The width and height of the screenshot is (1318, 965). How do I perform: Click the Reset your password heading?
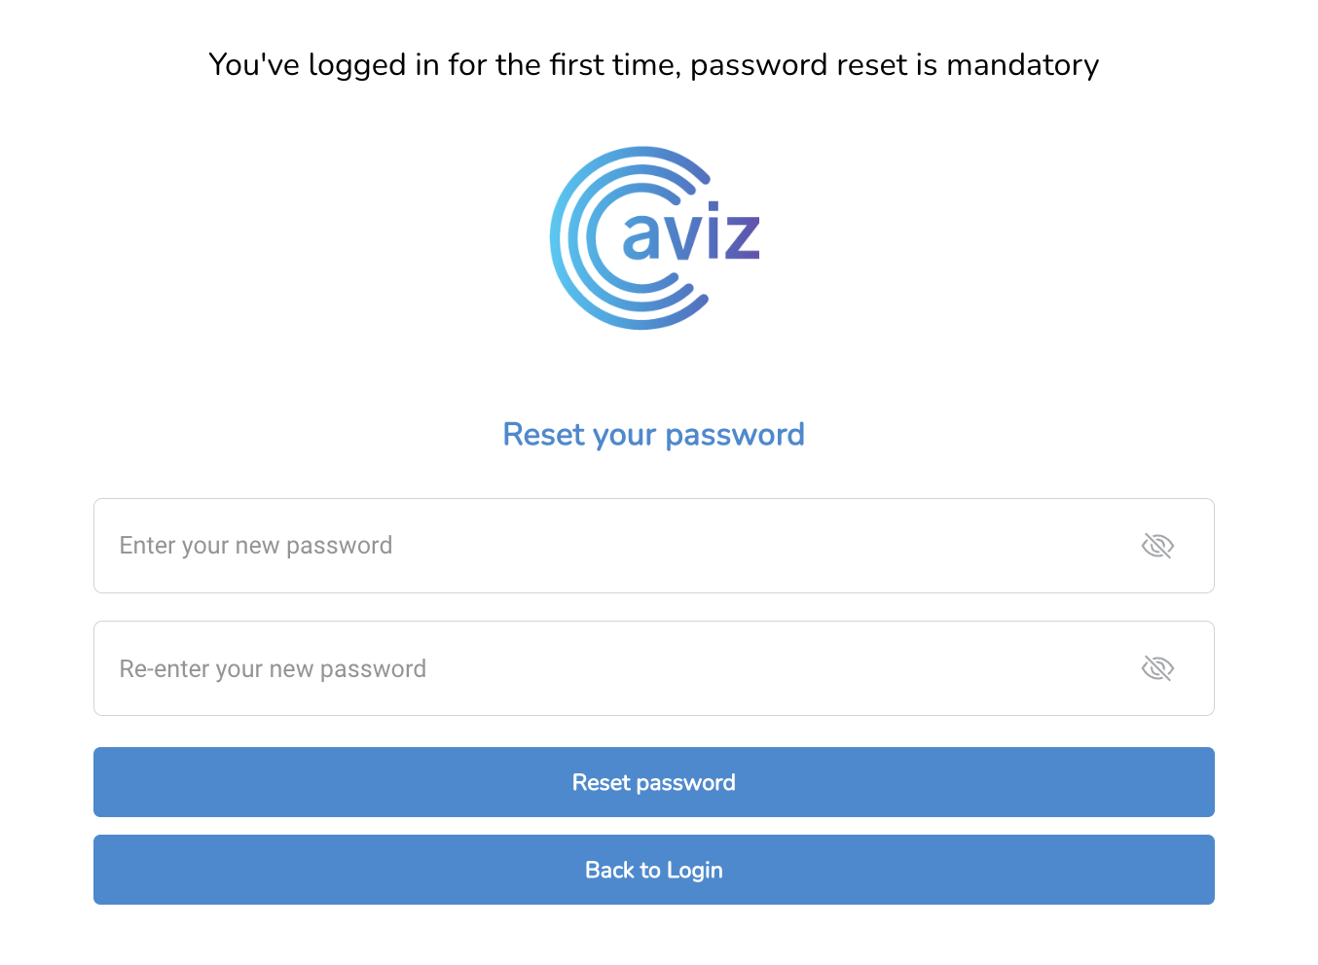point(654,434)
